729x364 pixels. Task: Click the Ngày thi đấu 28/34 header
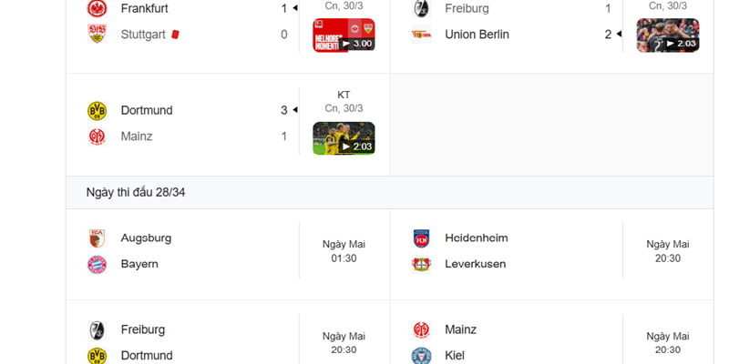pos(137,192)
